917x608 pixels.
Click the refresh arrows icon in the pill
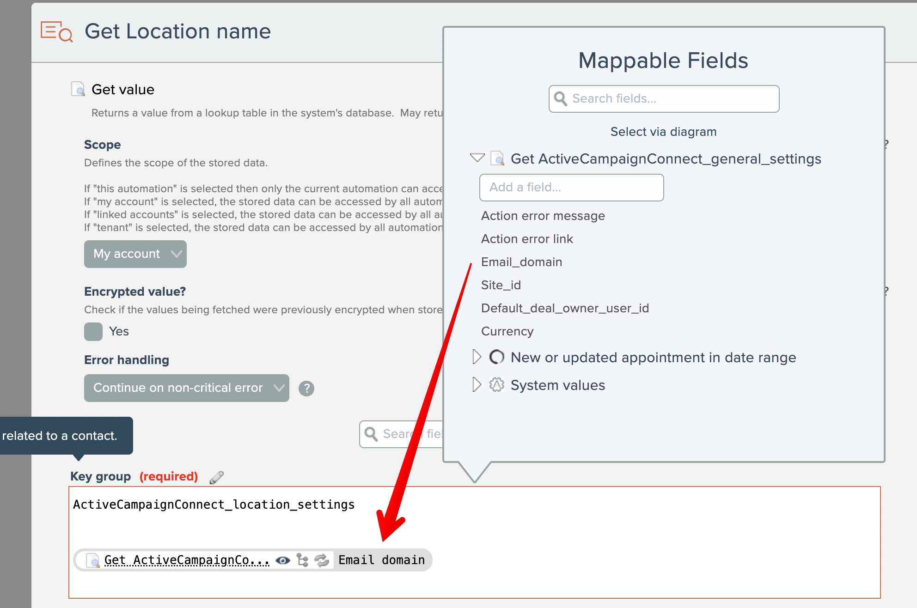(x=322, y=560)
